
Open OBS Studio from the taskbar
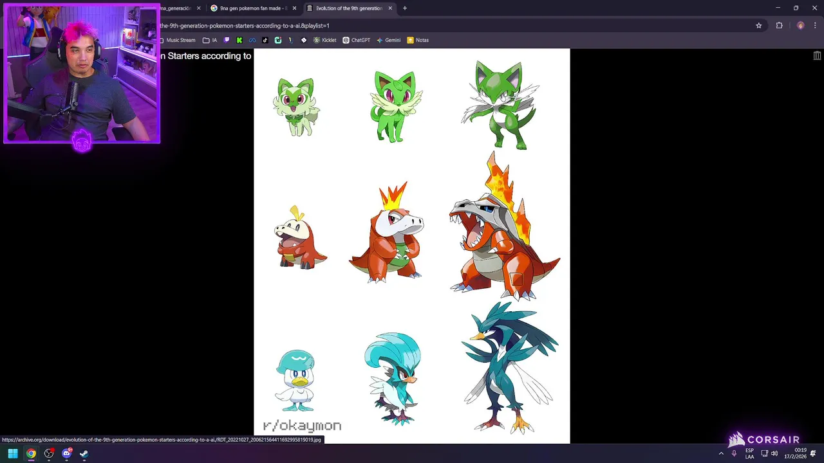pos(49,453)
